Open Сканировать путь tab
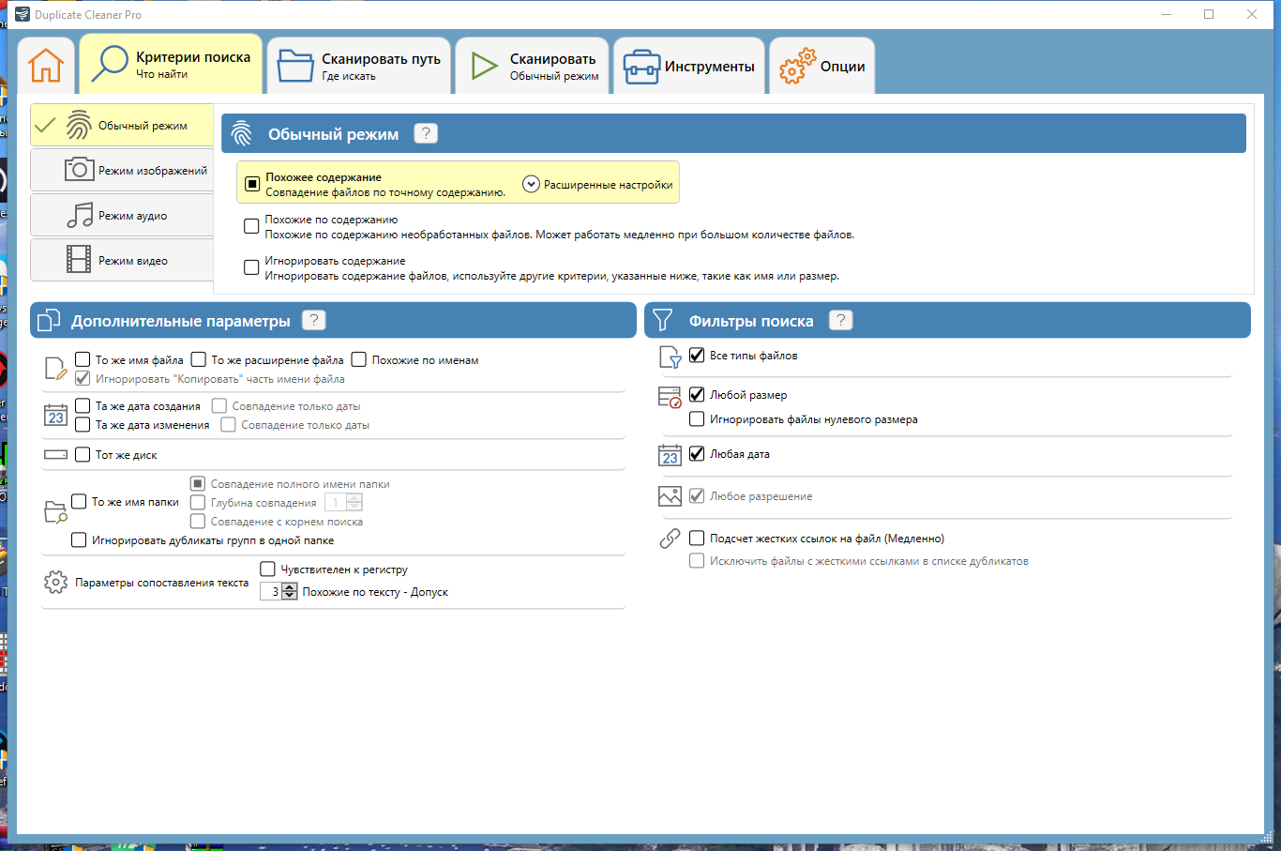 [x=359, y=66]
